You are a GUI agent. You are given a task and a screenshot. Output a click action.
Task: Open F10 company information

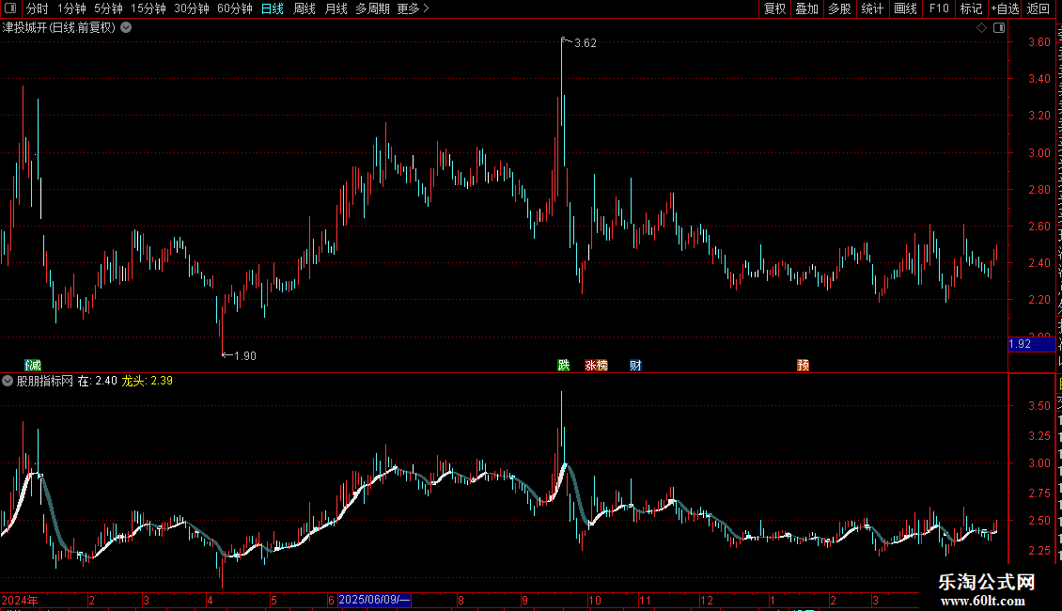pos(939,8)
